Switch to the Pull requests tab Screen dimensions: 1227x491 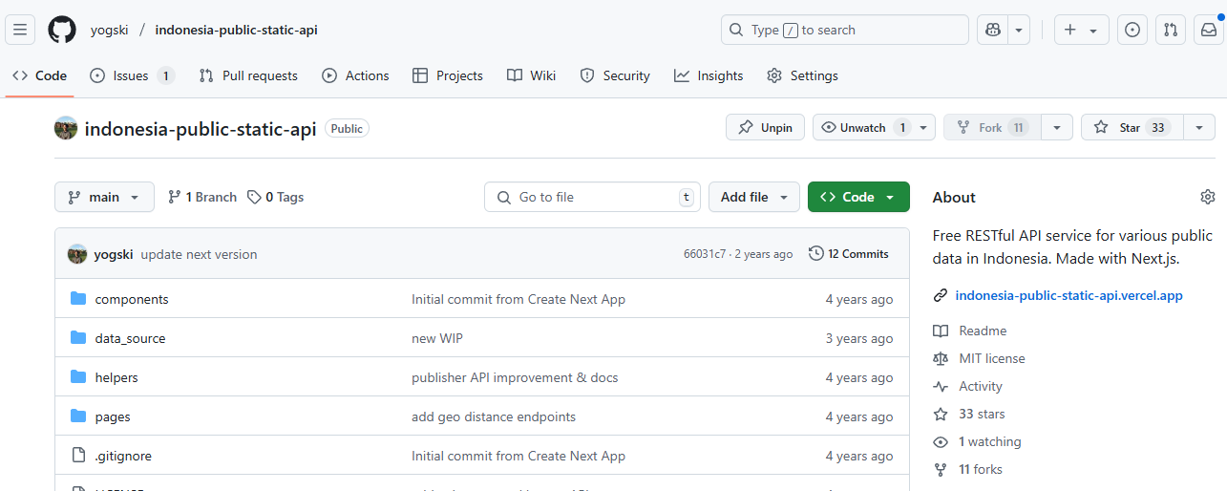248,75
